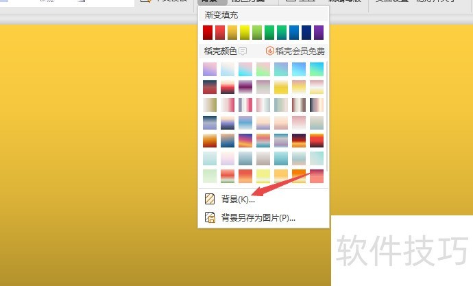473x286 pixels.
Task: Click the scrollbar beside the 稻壳颜色 swatch grid
Action: coord(327,116)
